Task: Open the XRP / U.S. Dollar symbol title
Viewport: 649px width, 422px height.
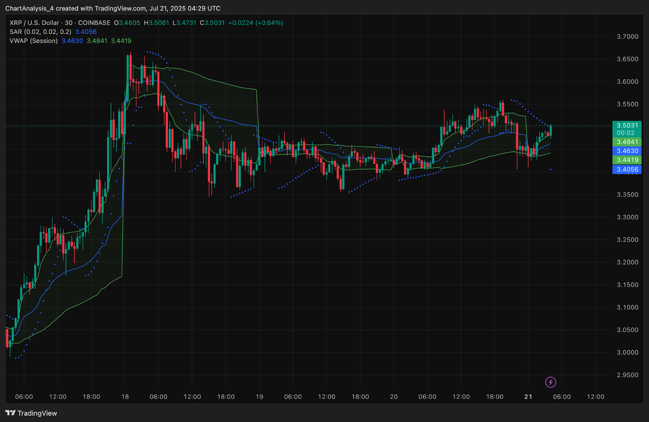Action: click(34, 23)
